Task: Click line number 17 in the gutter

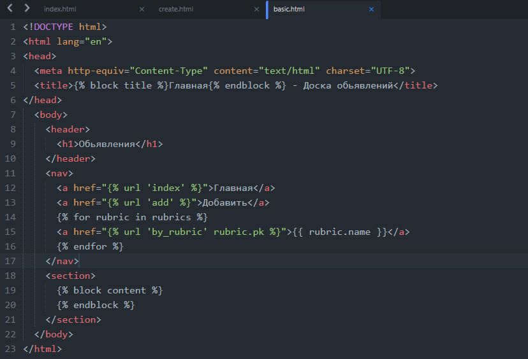Action: 10,261
